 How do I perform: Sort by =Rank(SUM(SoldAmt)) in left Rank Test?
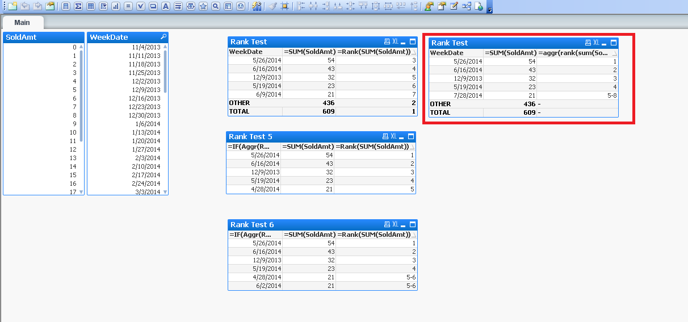tap(376, 52)
